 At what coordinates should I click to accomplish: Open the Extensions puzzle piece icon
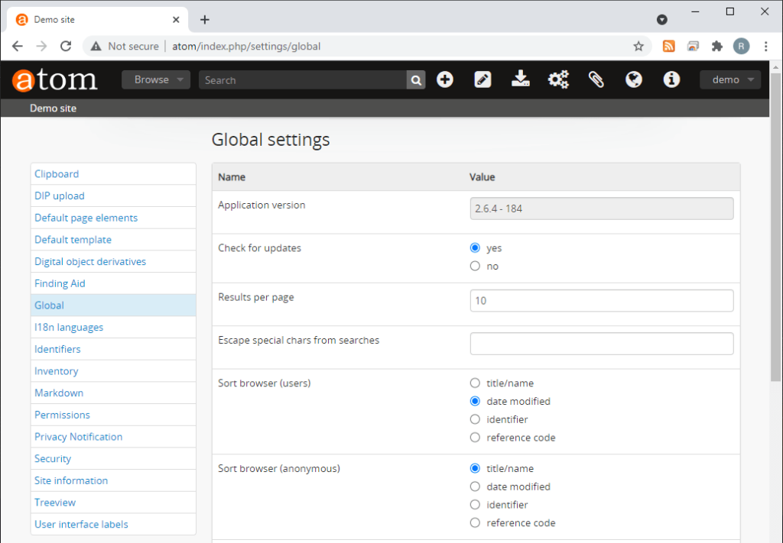(x=717, y=47)
